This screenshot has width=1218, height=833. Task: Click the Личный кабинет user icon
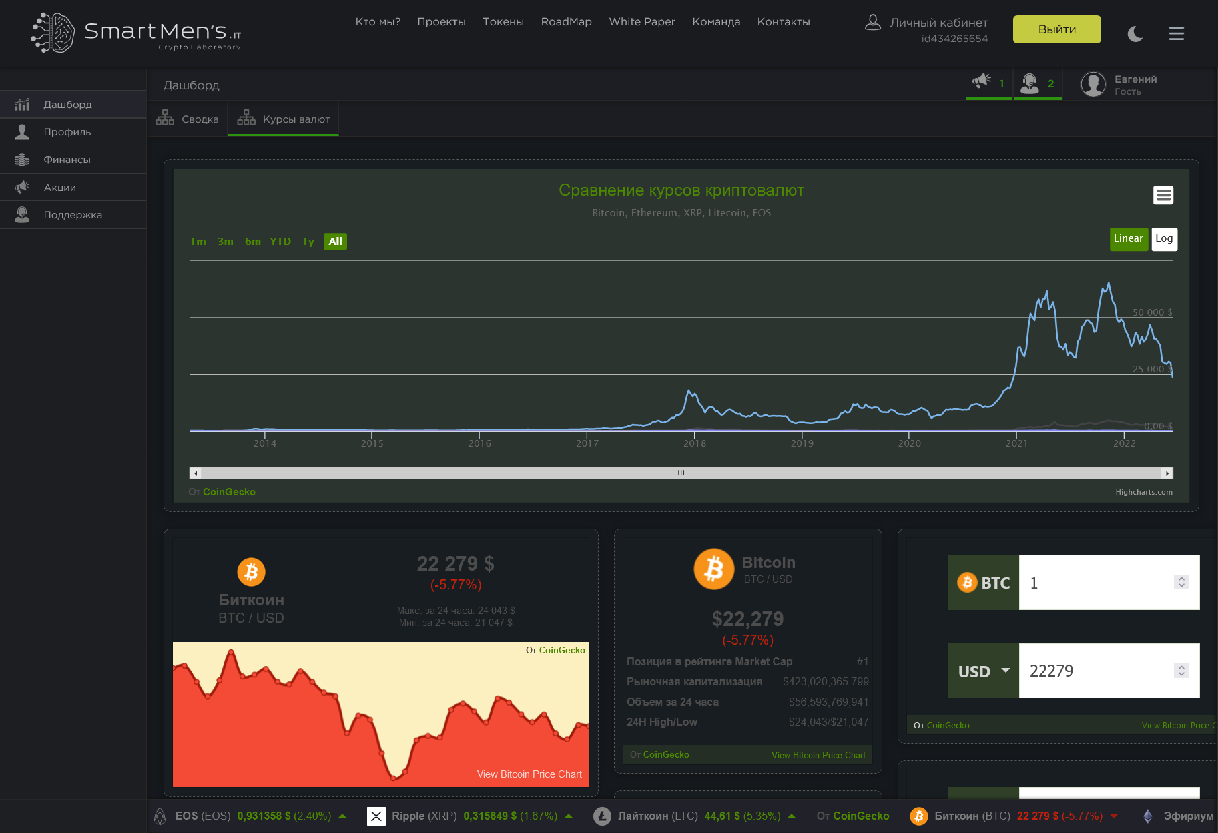(x=873, y=23)
